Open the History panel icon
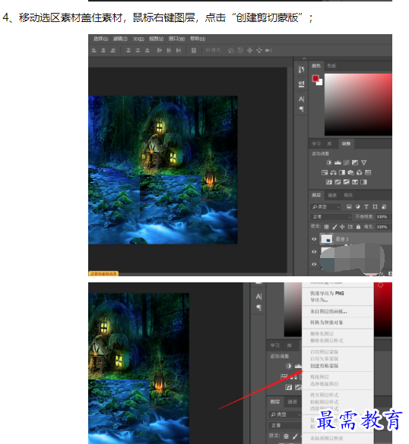The height and width of the screenshot is (444, 409). [x=301, y=69]
